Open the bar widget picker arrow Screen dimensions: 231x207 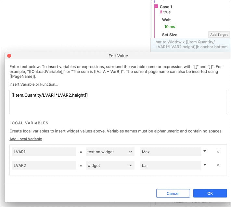point(205,165)
